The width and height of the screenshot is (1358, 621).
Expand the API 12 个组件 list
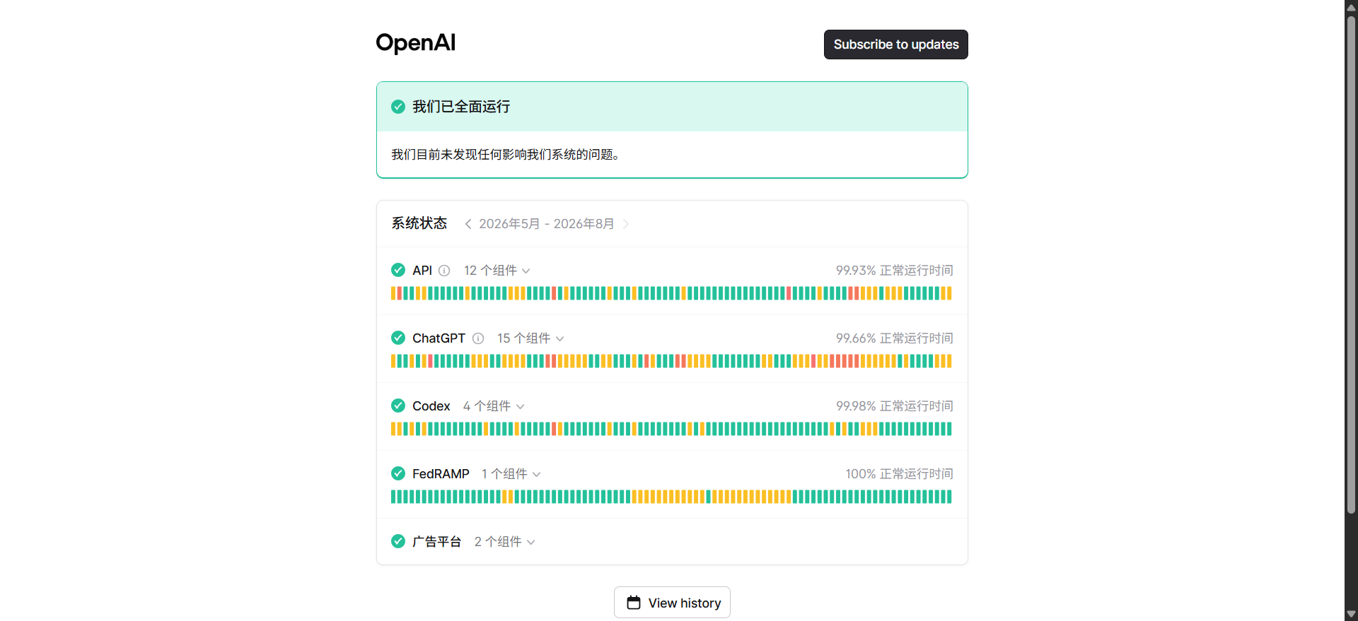(497, 271)
